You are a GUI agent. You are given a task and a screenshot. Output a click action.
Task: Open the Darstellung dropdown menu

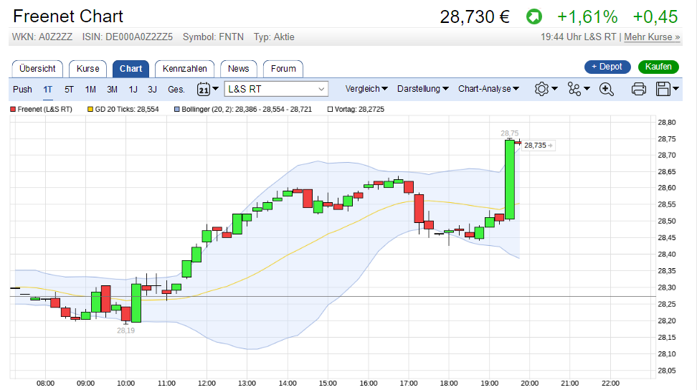[x=423, y=89]
